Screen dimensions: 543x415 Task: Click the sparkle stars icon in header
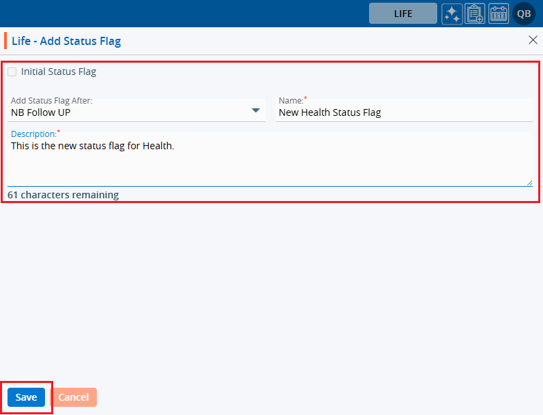coord(452,14)
